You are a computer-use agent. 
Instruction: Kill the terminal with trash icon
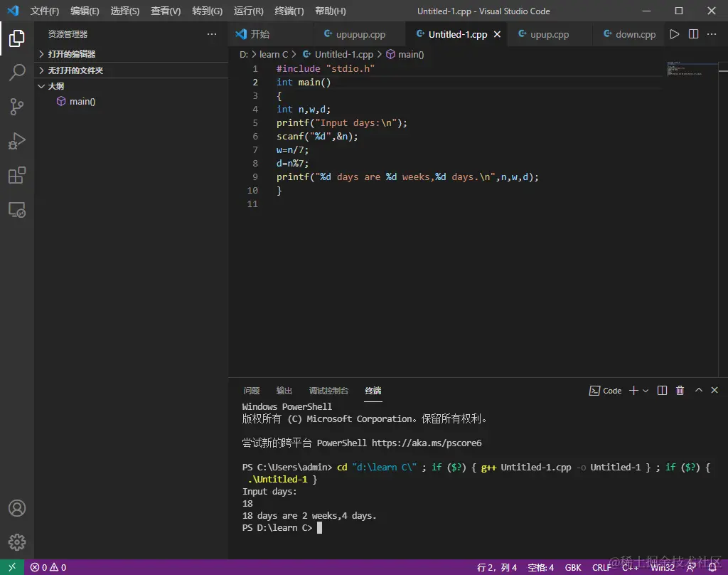coord(680,391)
